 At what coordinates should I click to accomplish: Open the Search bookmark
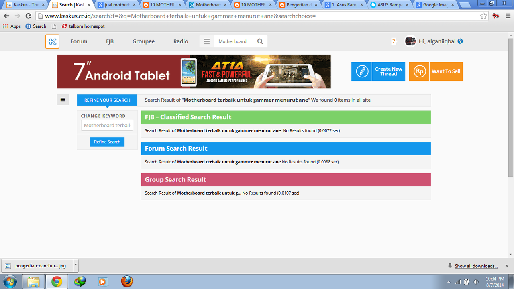(x=36, y=26)
